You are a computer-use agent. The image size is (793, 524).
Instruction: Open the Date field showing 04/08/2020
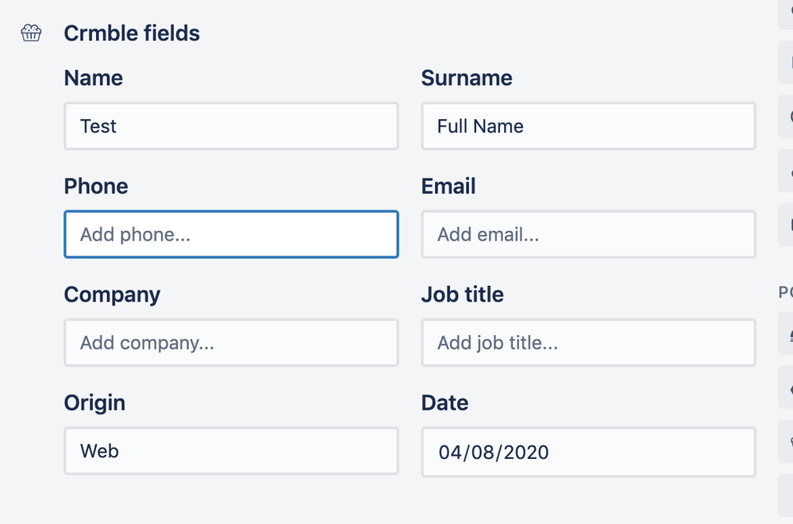[588, 453]
